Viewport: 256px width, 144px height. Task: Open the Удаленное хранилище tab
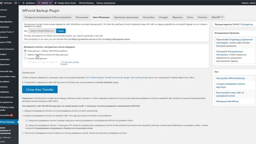(x=126, y=17)
